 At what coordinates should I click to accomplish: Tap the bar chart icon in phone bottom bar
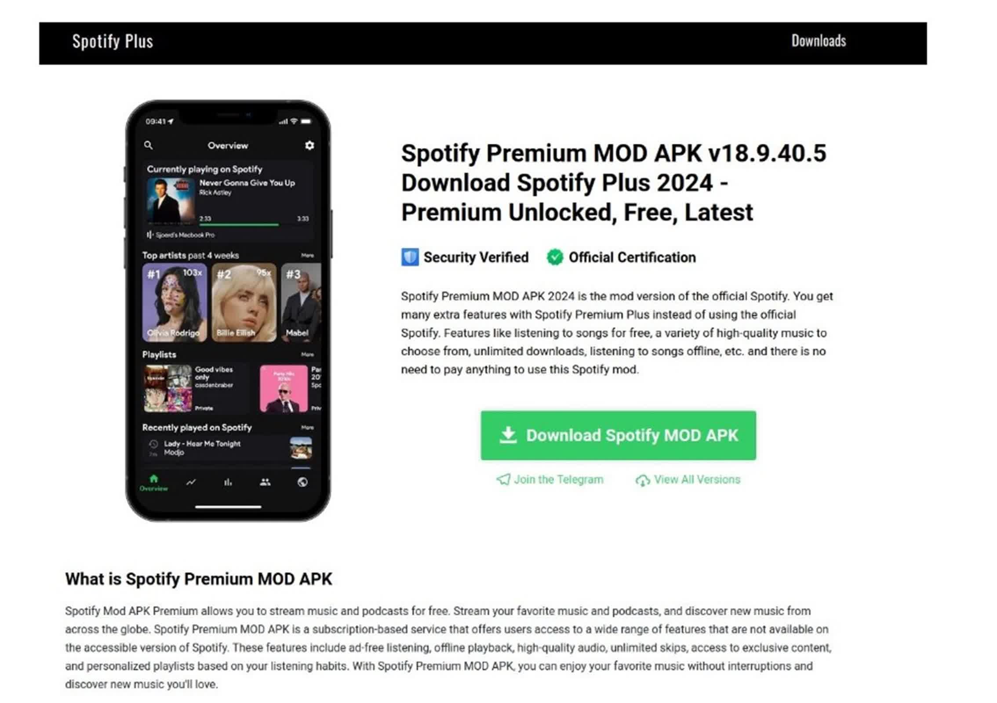pyautogui.click(x=228, y=482)
